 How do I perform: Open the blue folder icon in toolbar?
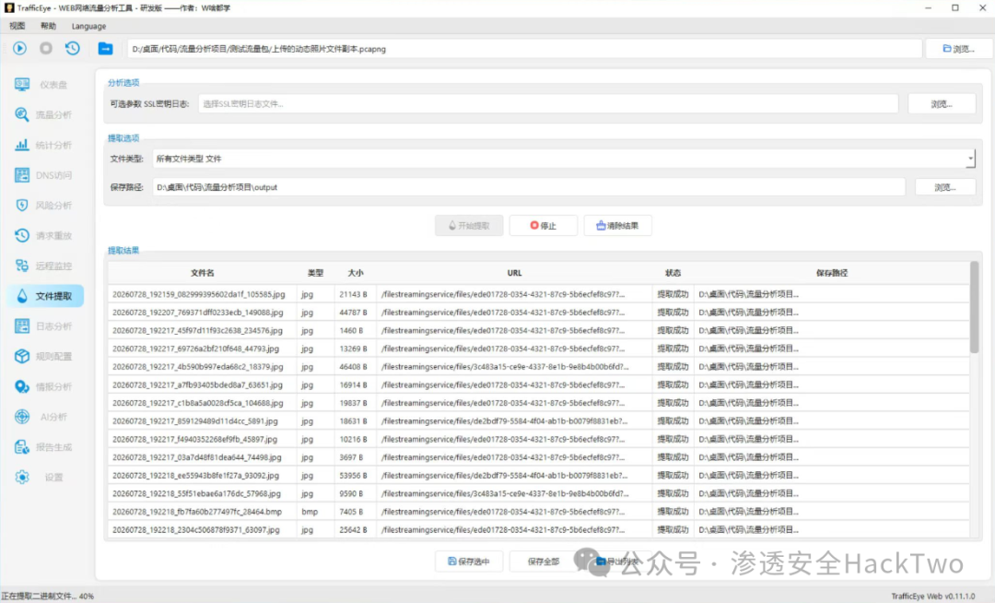[105, 48]
